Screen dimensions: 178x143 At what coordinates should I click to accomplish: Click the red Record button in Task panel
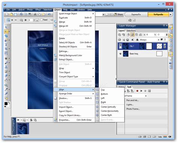(x=137, y=91)
